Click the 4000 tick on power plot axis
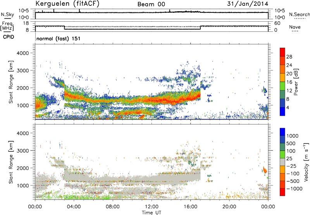This screenshot has width=310, height=215. (22, 53)
